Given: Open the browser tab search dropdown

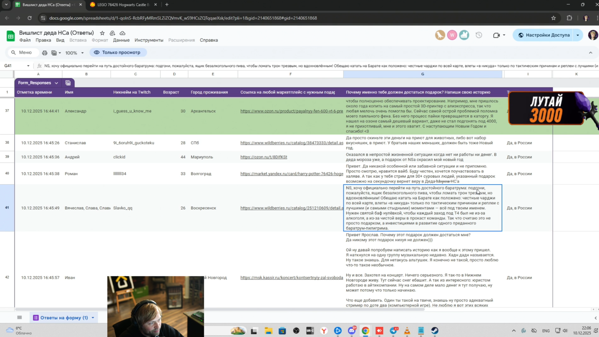Looking at the screenshot, I should click(x=6, y=5).
